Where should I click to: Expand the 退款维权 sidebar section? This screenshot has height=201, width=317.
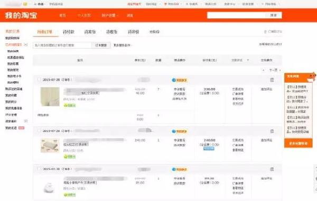[x=26, y=121]
